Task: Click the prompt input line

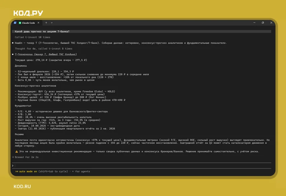Action: (x=142, y=166)
